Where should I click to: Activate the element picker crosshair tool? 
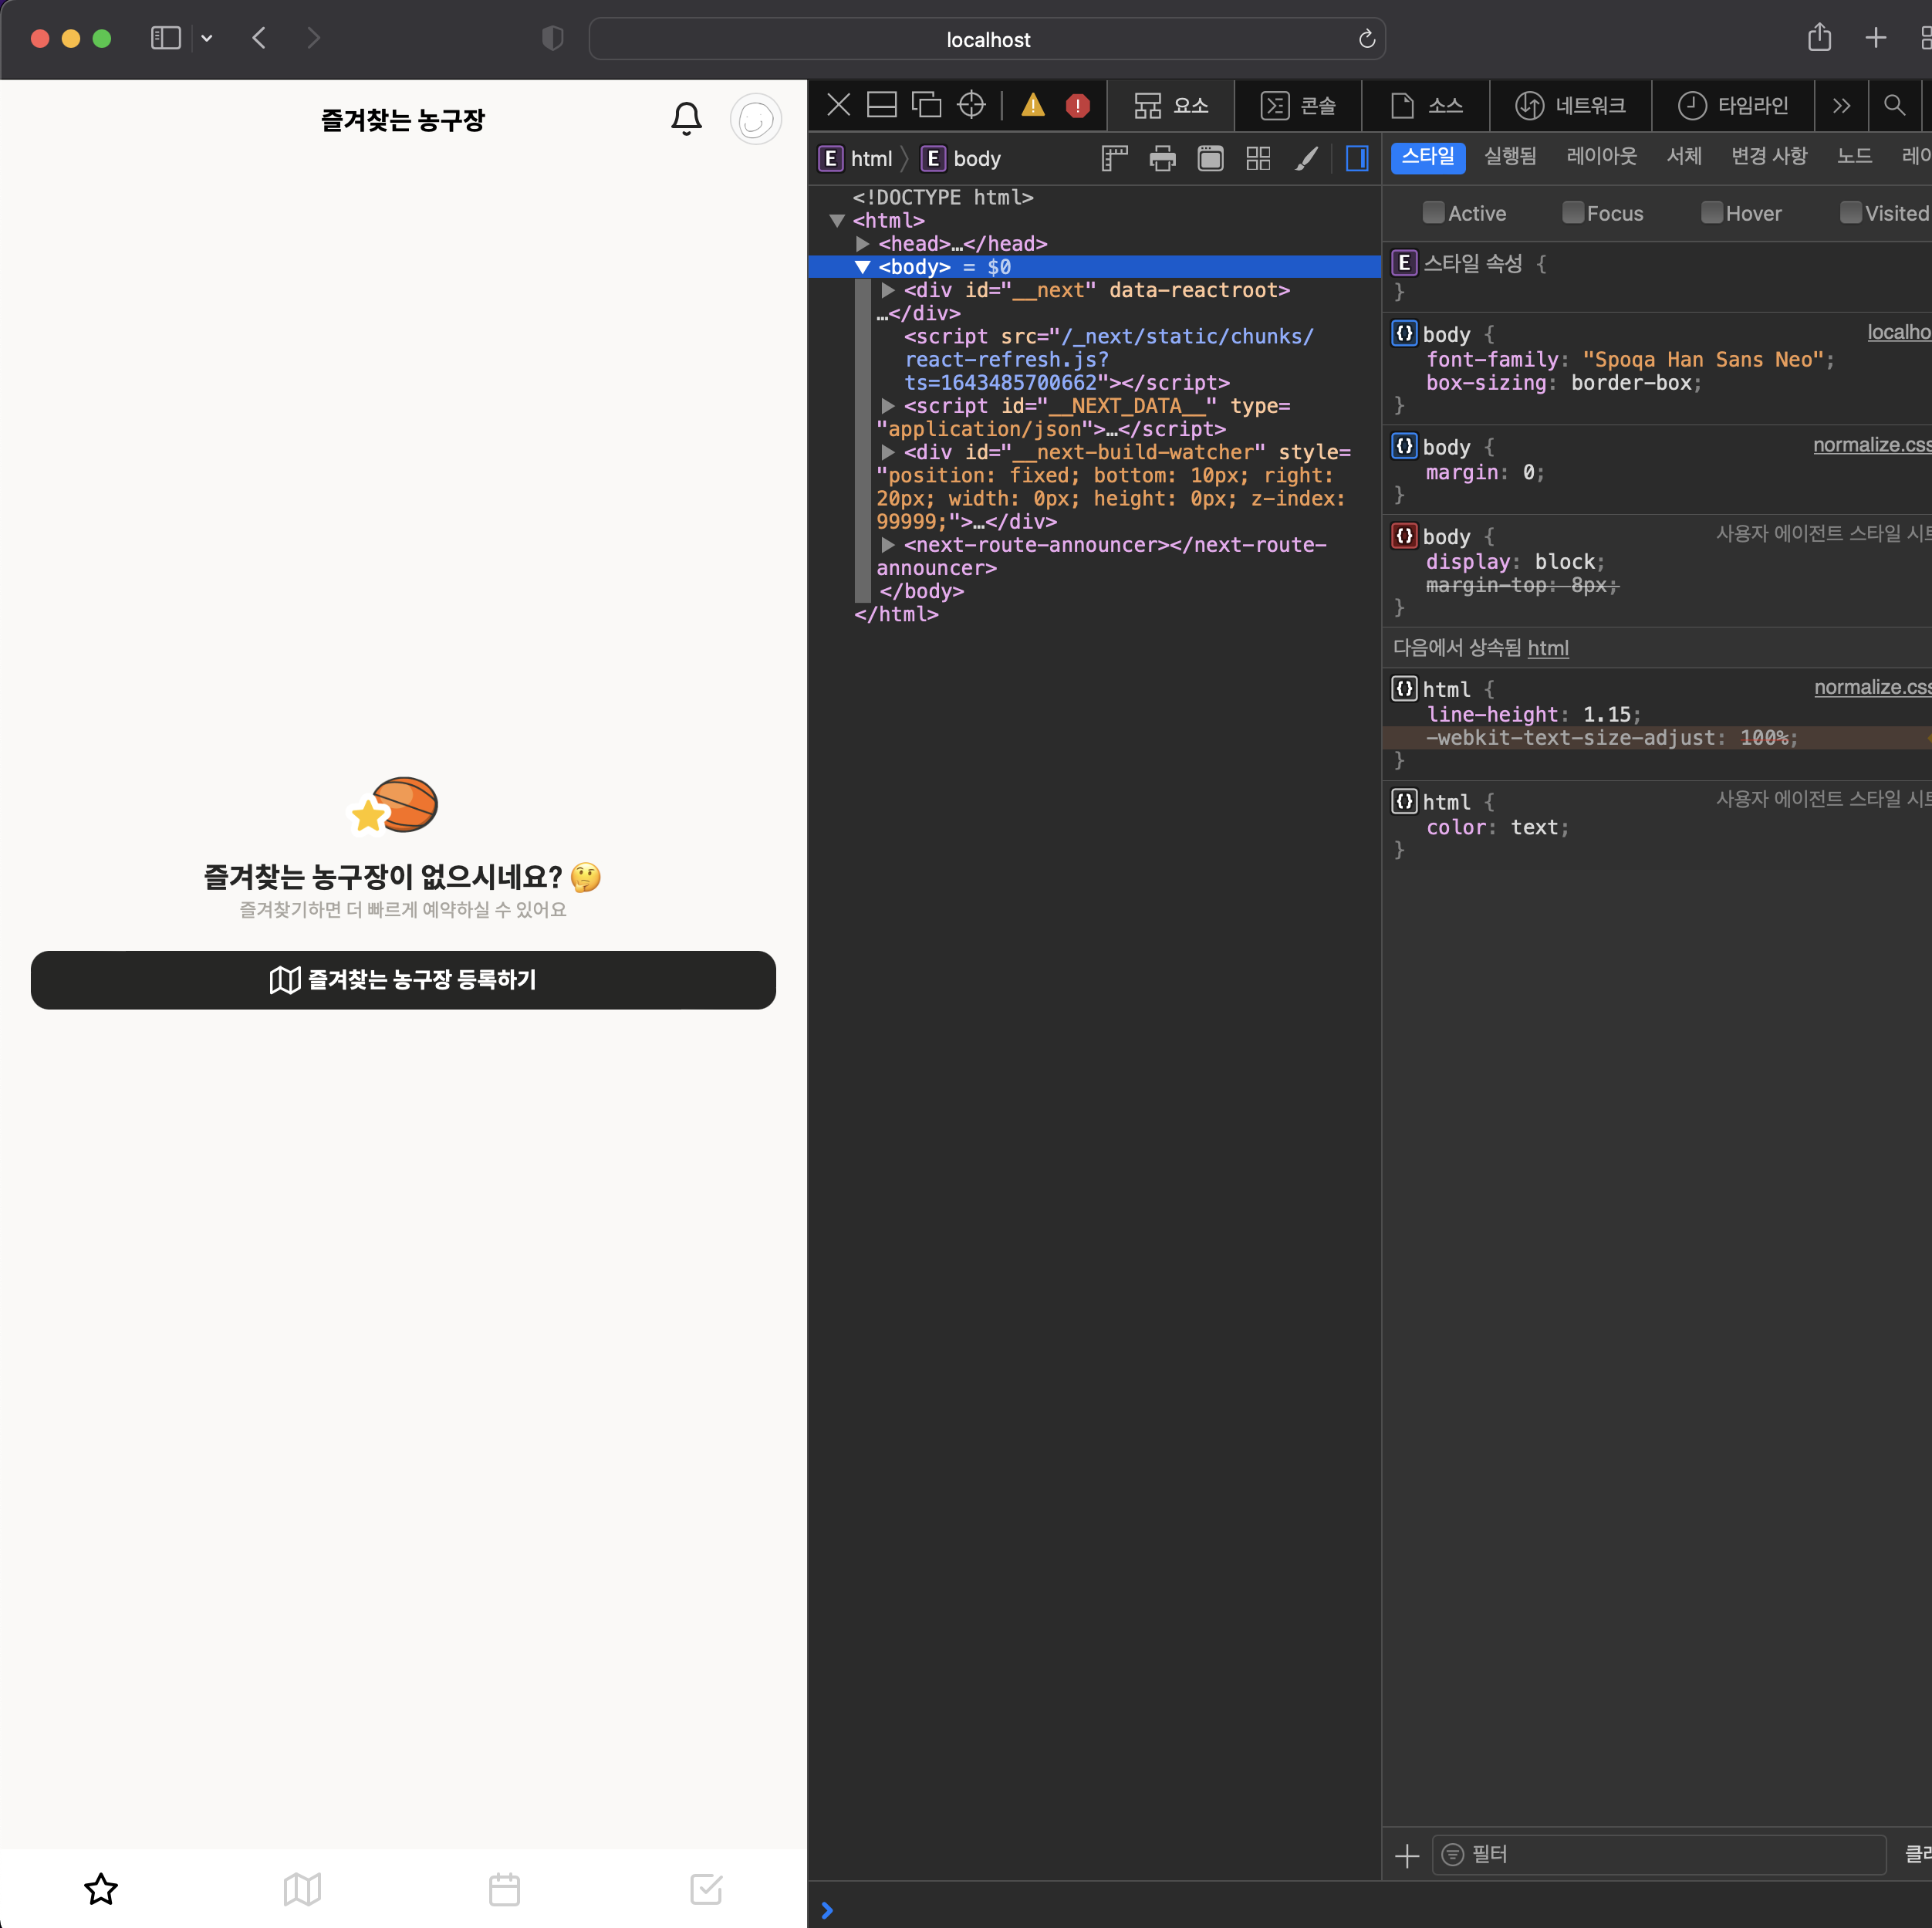pos(970,105)
